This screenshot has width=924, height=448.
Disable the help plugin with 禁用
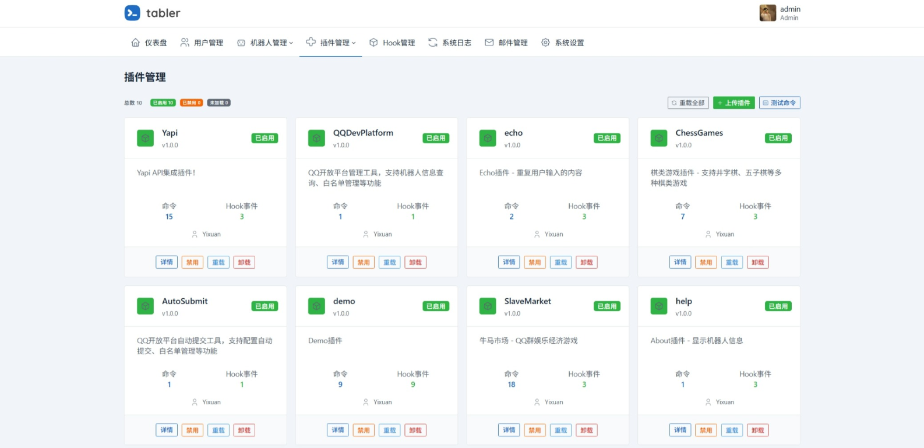click(706, 430)
